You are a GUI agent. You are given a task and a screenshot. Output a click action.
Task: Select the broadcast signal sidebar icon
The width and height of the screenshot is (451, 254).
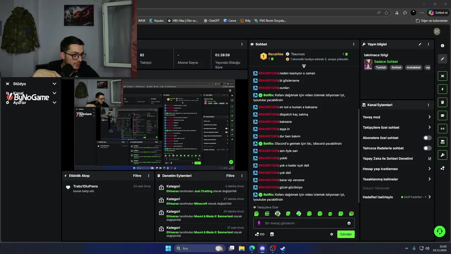coord(443,128)
